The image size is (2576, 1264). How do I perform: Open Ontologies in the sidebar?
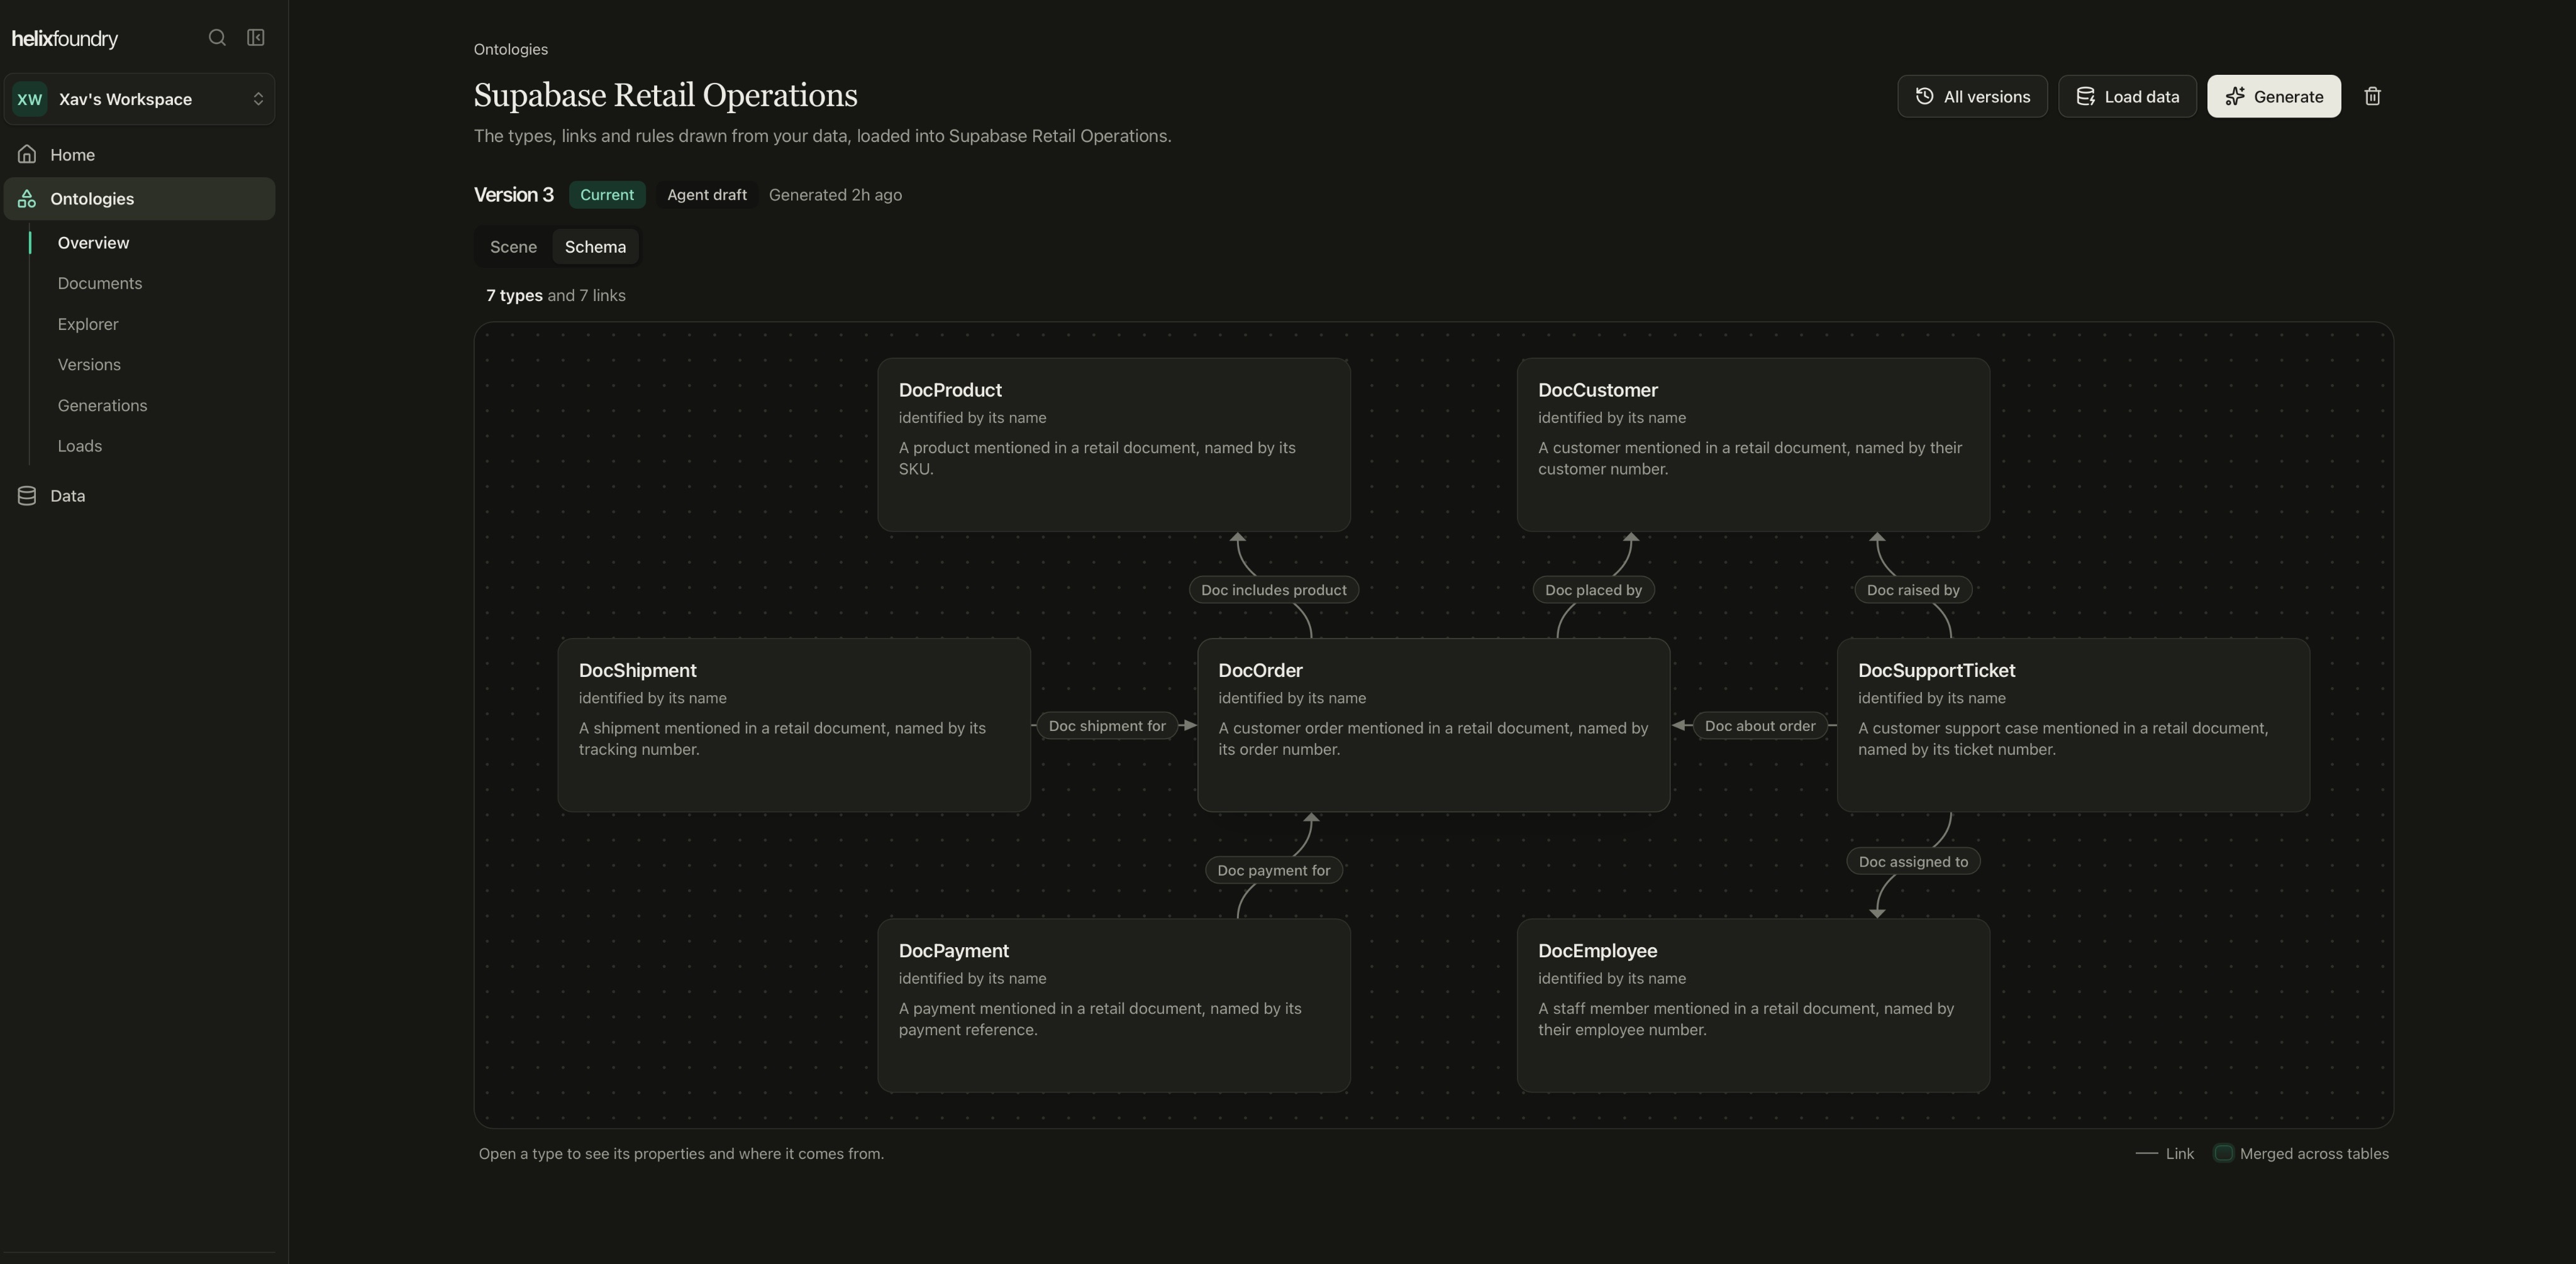tap(139, 199)
